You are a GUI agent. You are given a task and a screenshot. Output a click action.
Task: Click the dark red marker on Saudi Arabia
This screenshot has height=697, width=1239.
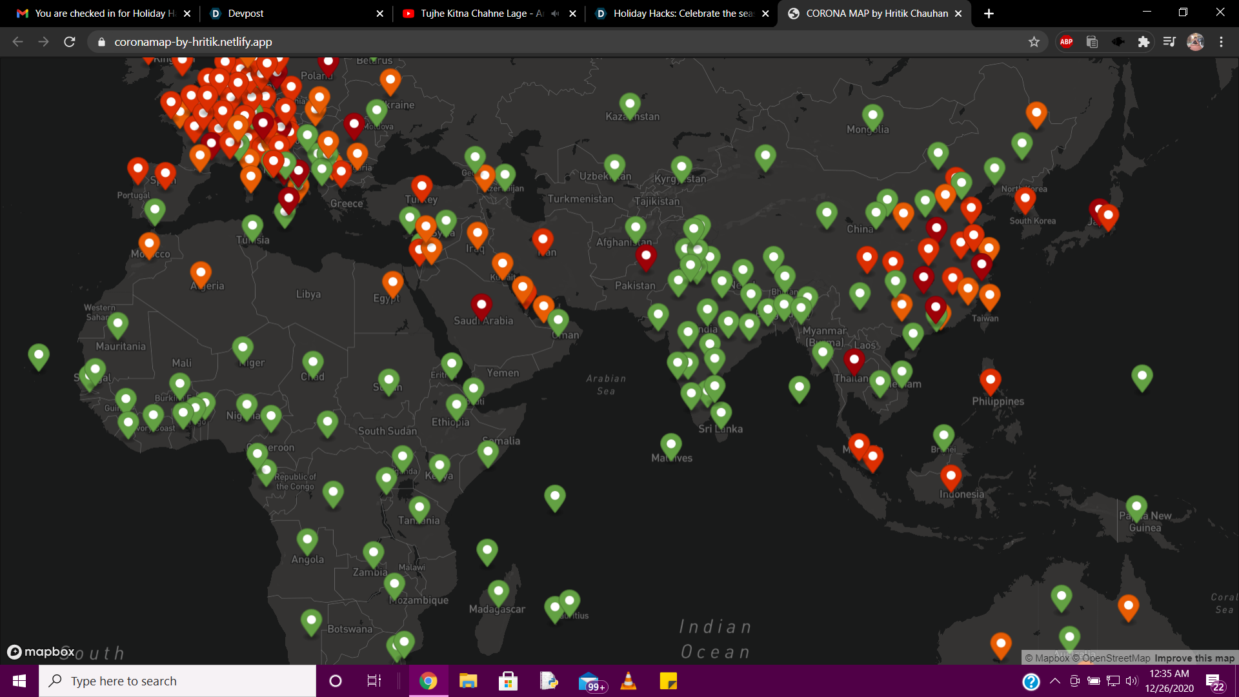tap(481, 306)
